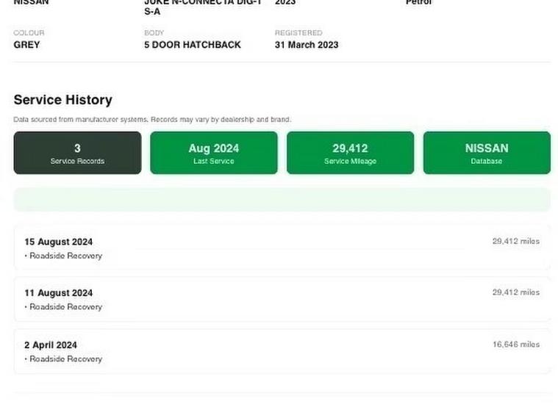The height and width of the screenshot is (418, 558).
Task: Open the NISSAN Database card
Action: tap(486, 153)
